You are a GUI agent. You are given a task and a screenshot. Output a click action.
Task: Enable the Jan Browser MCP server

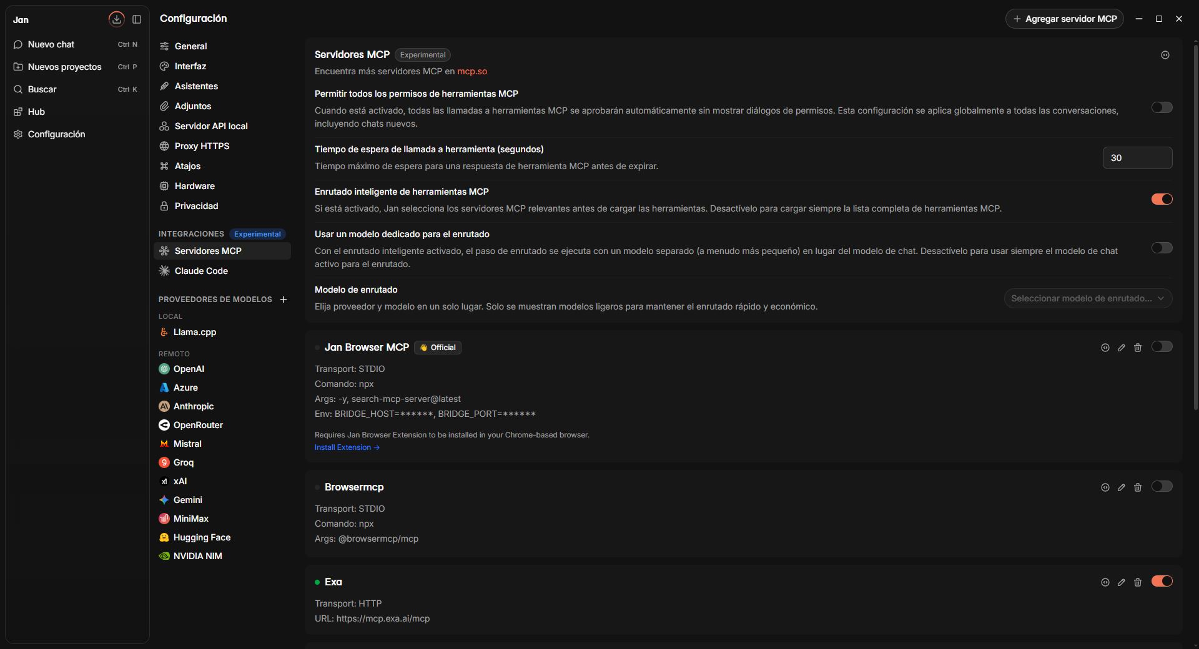[1162, 346]
